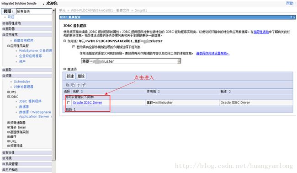Toggle the 显示具有全部作用域选项 checkbox
This screenshot has height=173, width=297.
click(x=74, y=47)
